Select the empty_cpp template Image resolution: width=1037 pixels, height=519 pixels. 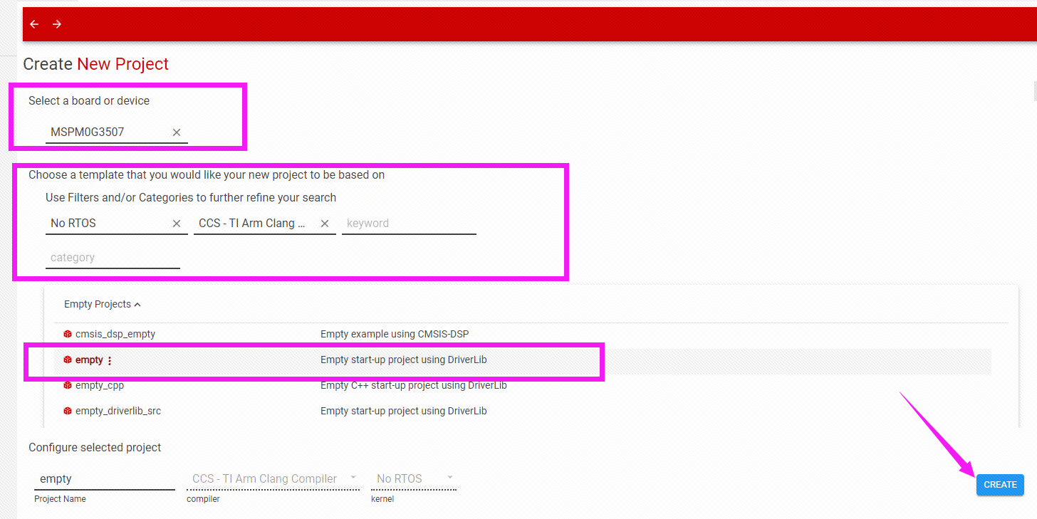[x=100, y=386]
